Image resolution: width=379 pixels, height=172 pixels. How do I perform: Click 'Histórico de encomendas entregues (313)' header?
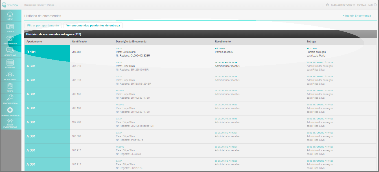(x=54, y=34)
